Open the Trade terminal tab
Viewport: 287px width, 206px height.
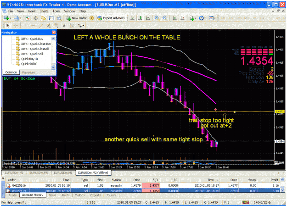[13, 195]
